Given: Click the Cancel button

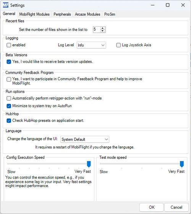Looking at the screenshot, I should 176,207.
